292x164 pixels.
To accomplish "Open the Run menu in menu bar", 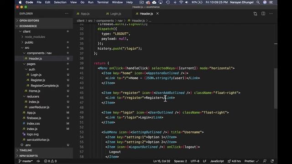I will click(x=90, y=2).
